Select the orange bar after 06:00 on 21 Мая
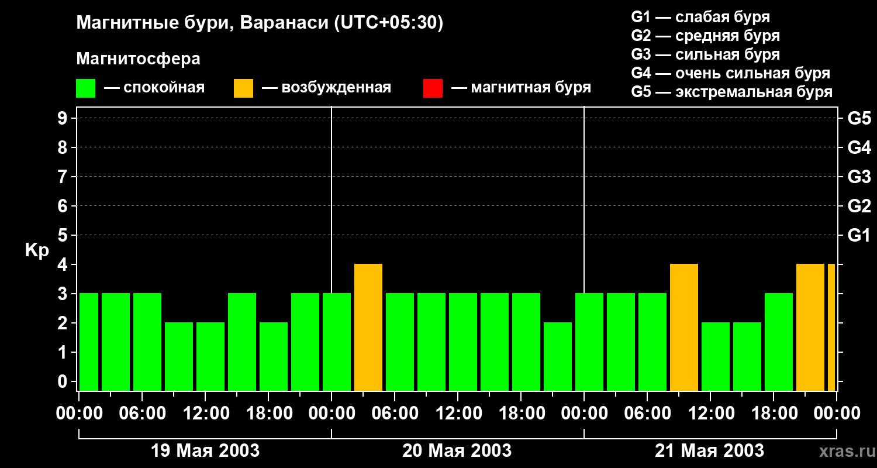Screen dimensions: 877x468 coord(684,328)
